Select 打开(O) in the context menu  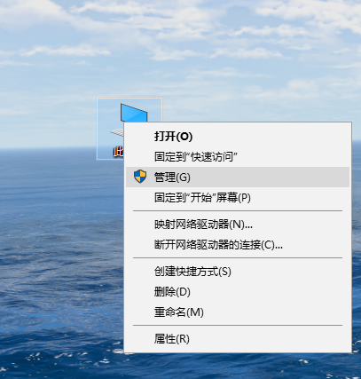point(238,137)
